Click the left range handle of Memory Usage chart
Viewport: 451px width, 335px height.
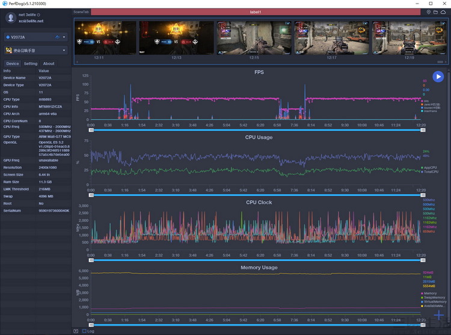coord(91,325)
